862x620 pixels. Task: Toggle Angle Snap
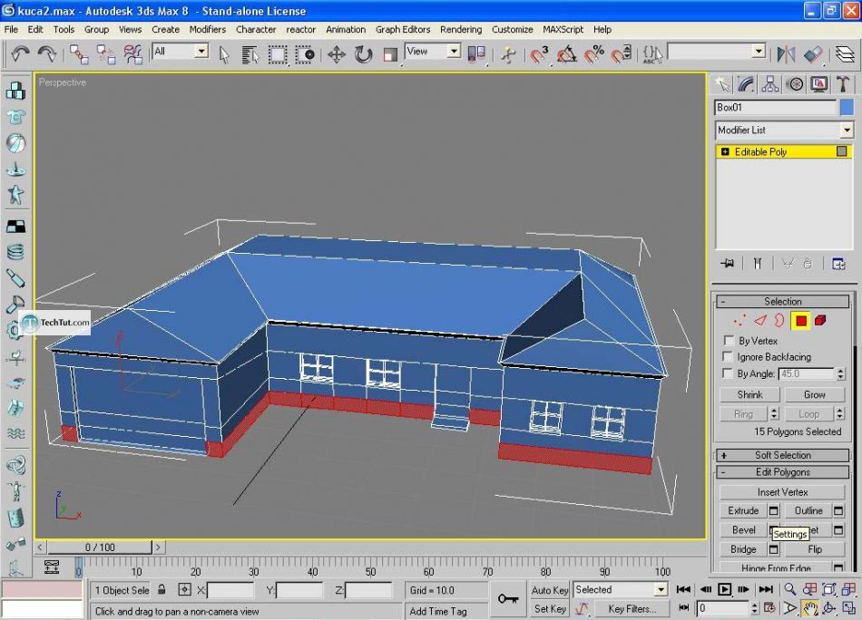point(566,54)
